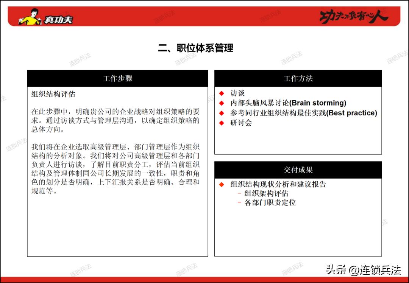This screenshot has width=409, height=283.
Task: Click the red strip at page bottom
Action: pos(204,280)
